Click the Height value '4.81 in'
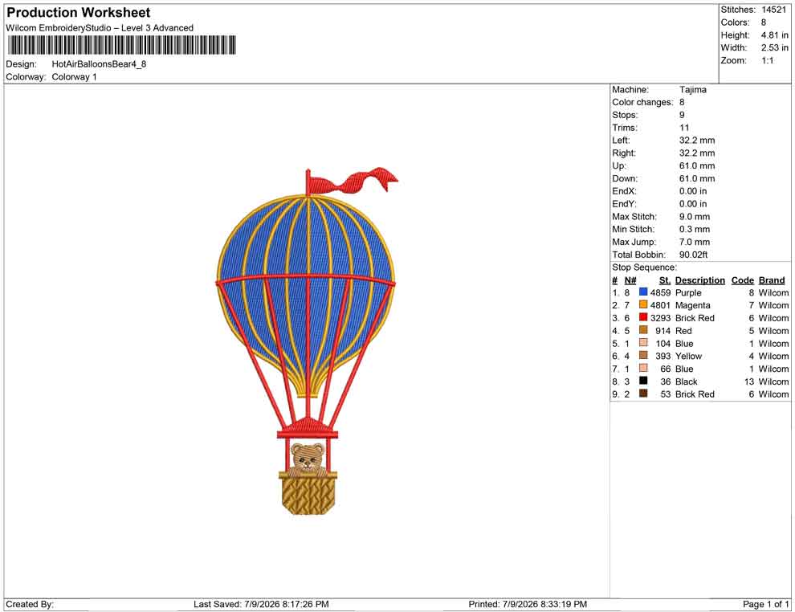The image size is (795, 612). (775, 35)
